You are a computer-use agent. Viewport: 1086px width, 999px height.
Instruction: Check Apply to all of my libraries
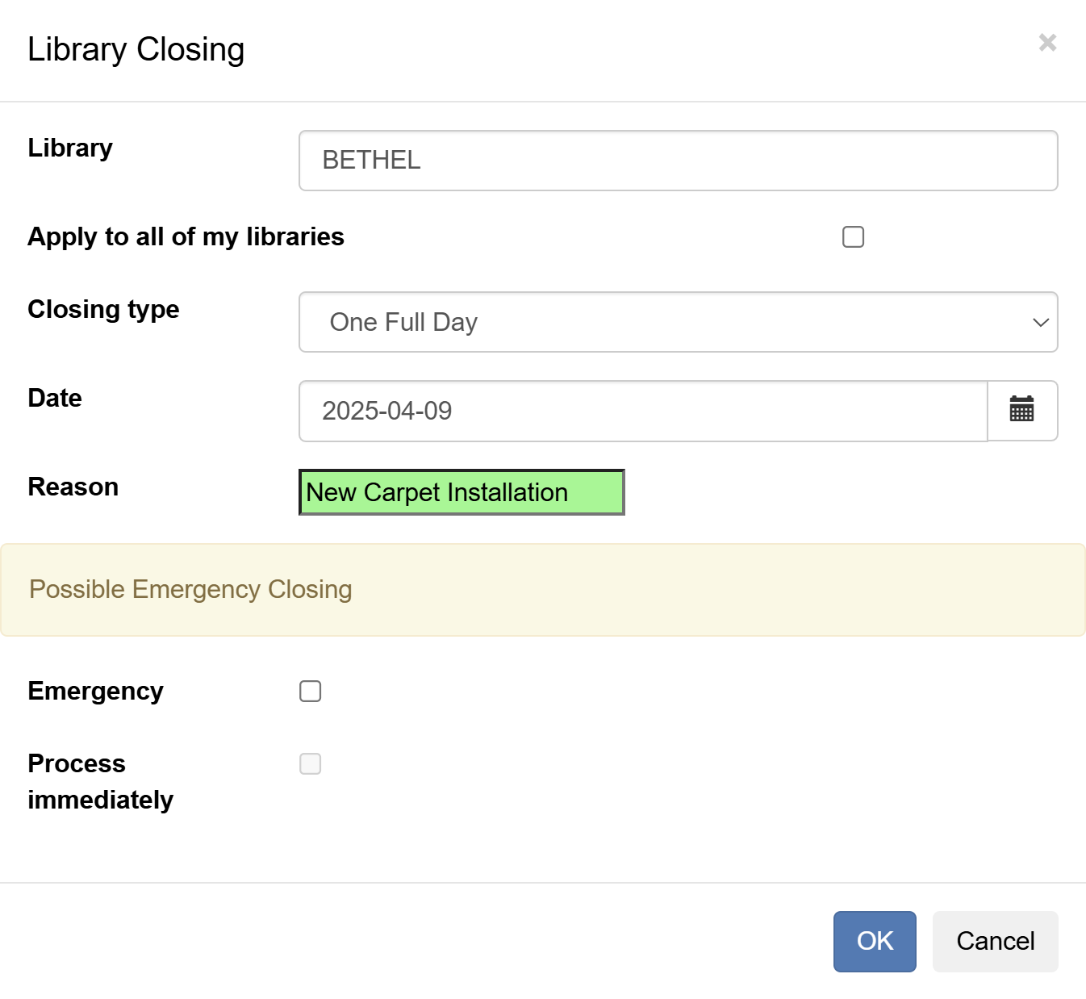pos(852,236)
